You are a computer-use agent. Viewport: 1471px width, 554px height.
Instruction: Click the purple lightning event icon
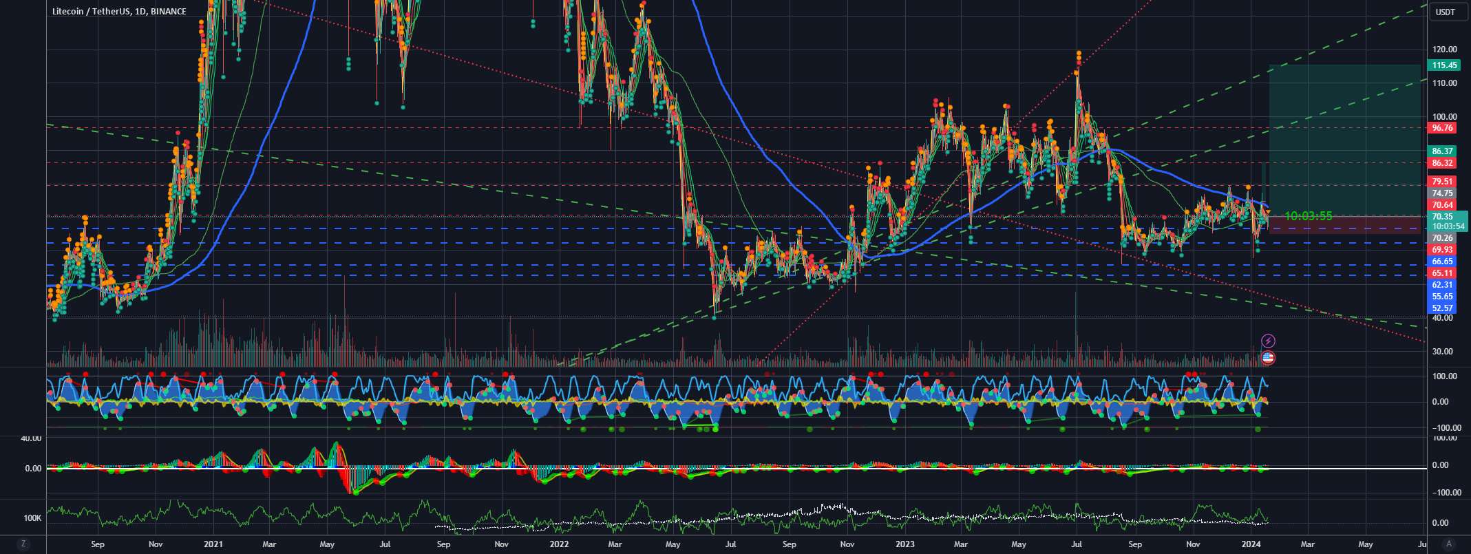click(1268, 341)
